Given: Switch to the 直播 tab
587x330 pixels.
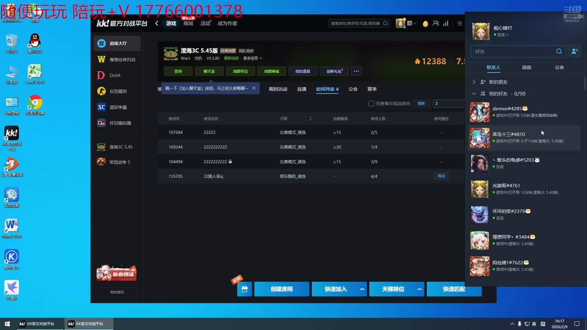Looking at the screenshot, I should click(x=301, y=89).
